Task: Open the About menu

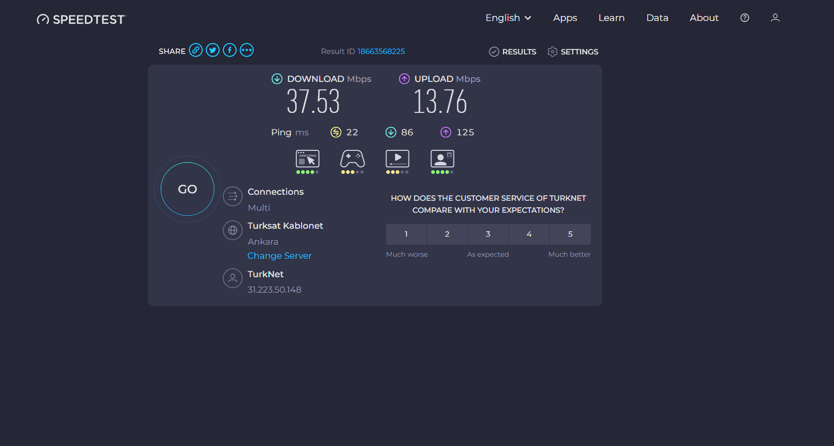Action: [704, 18]
